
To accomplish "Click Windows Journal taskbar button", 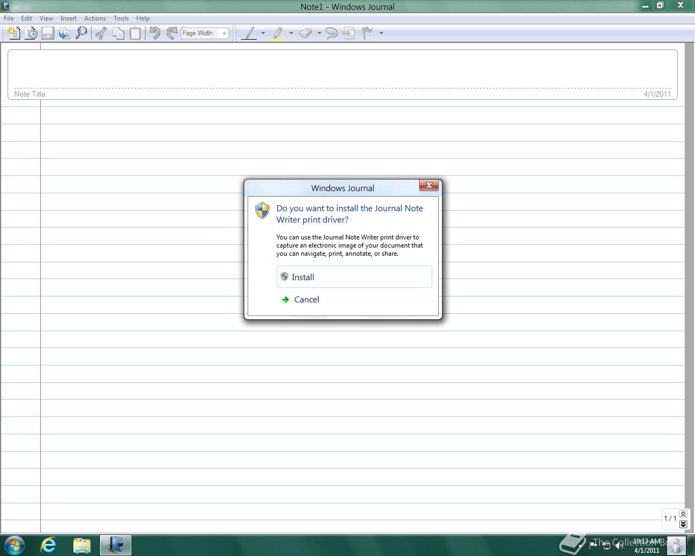I will [x=116, y=545].
